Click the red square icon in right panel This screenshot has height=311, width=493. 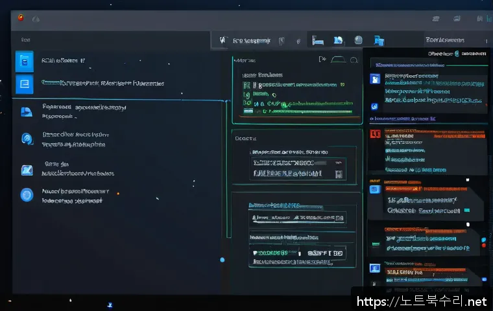374,134
